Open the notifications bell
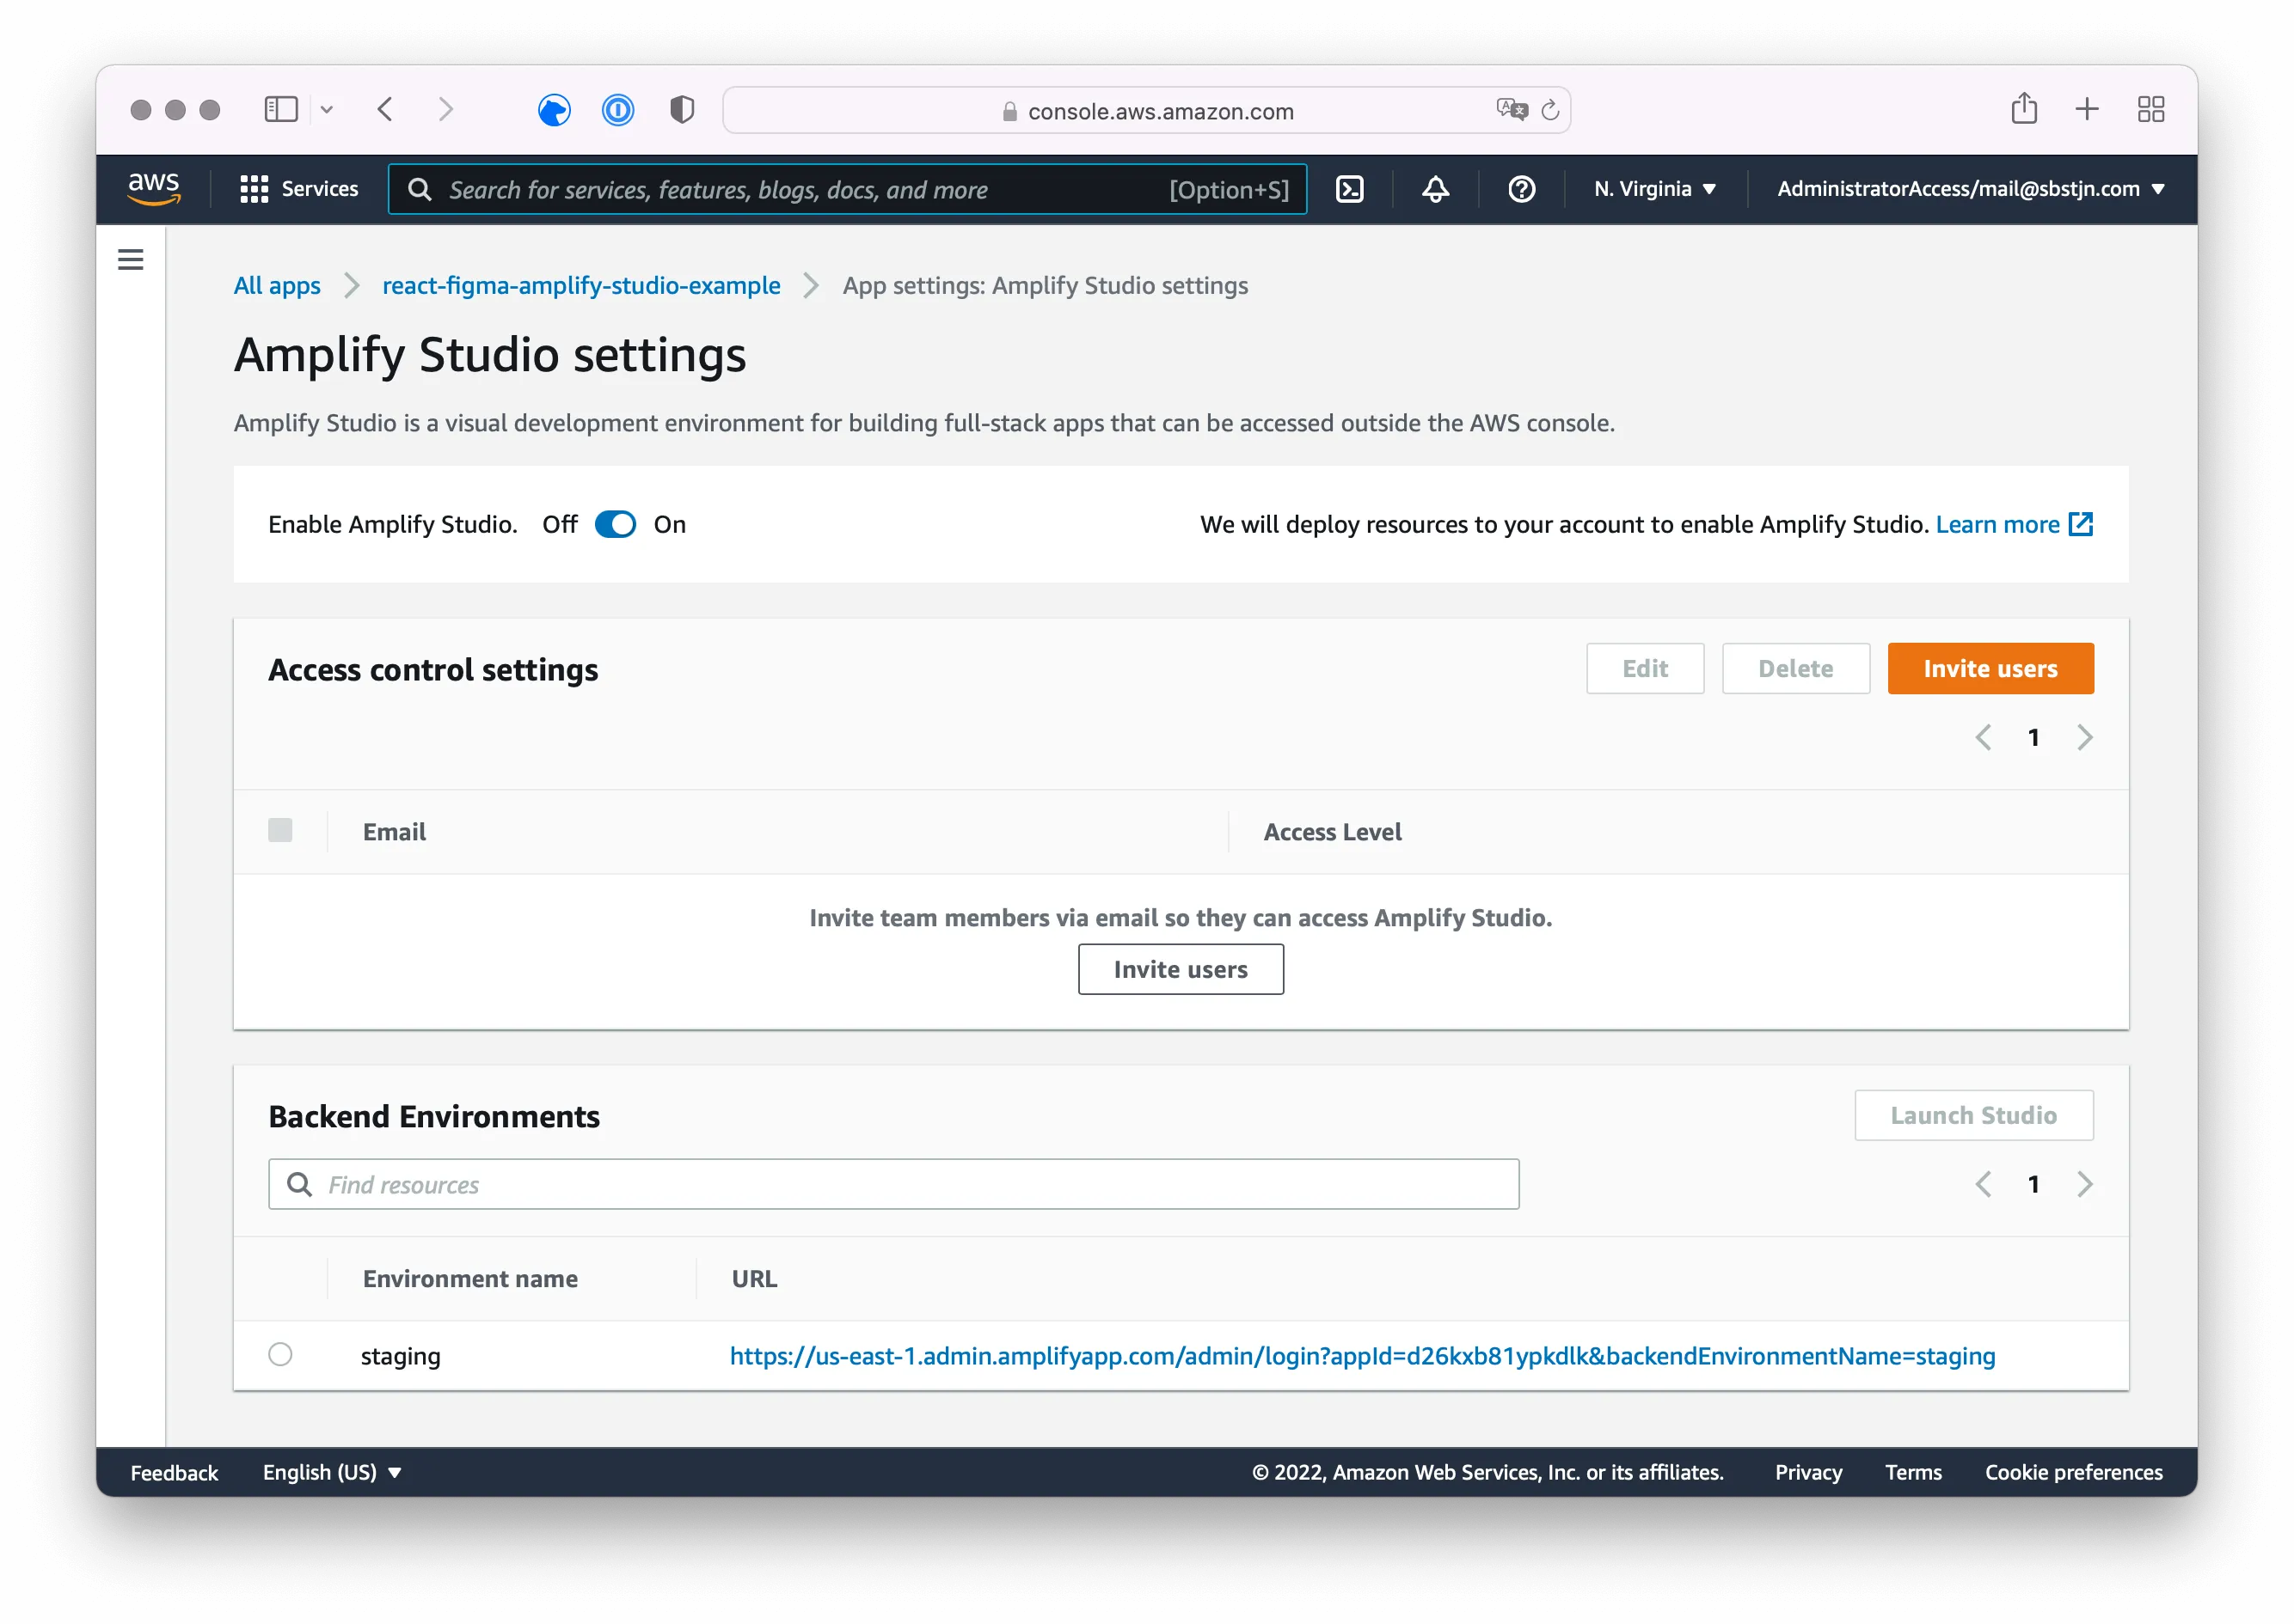This screenshot has width=2294, height=1624. tap(1435, 189)
